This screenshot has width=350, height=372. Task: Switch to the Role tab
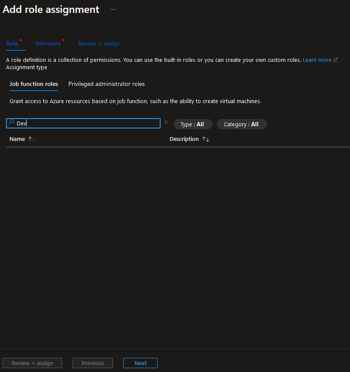coord(12,44)
